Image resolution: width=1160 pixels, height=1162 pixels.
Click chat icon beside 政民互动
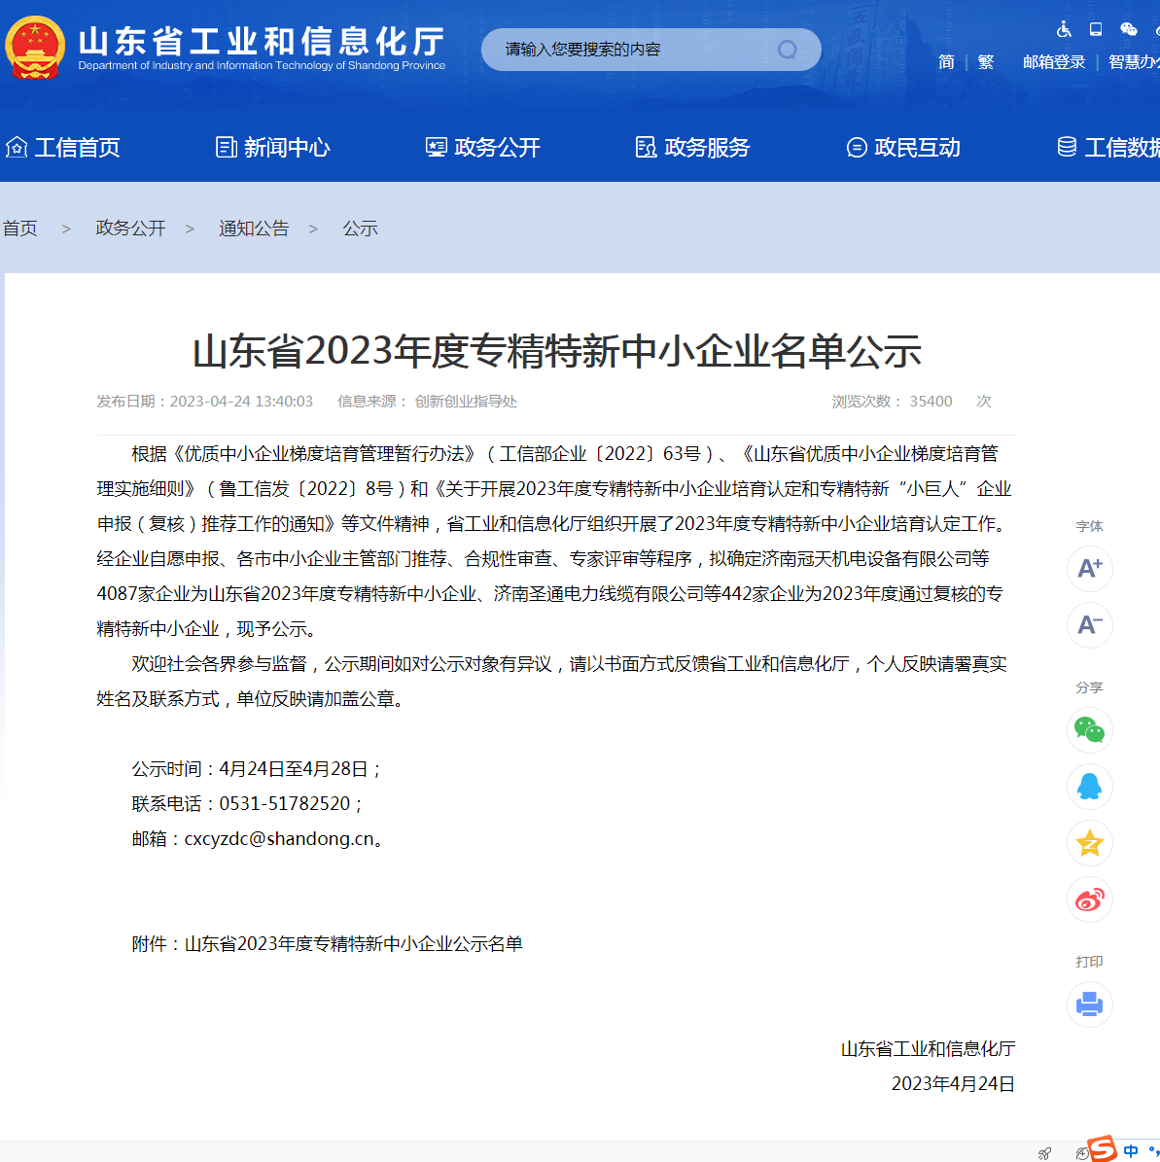click(x=856, y=148)
